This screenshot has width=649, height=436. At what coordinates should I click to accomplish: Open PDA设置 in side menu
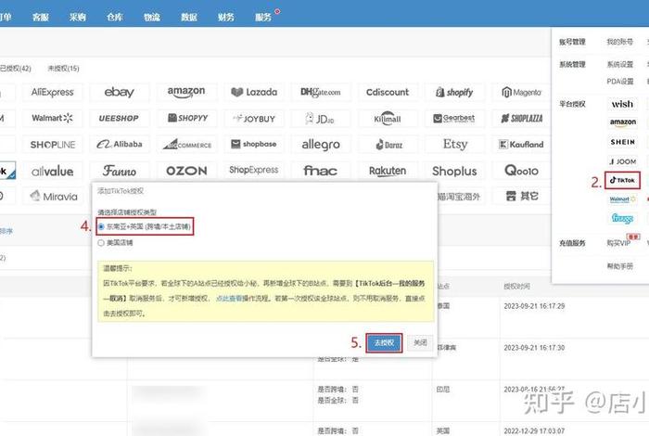[619, 82]
